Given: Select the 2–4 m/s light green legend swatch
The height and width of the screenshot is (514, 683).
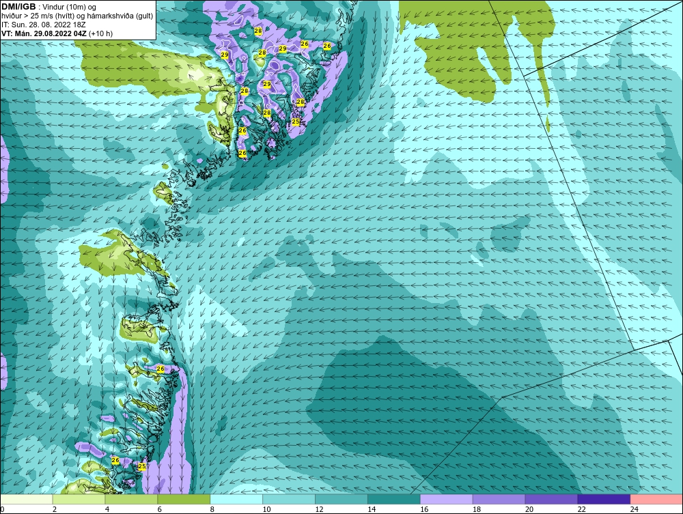Looking at the screenshot, I should tap(79, 499).
